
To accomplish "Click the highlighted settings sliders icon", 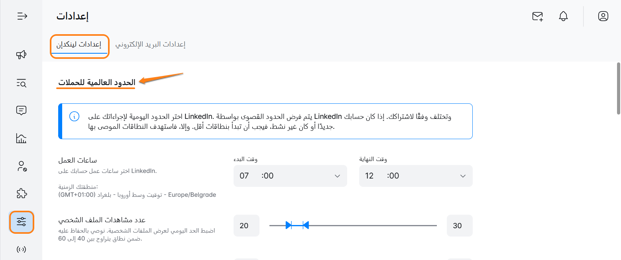I will [x=22, y=222].
